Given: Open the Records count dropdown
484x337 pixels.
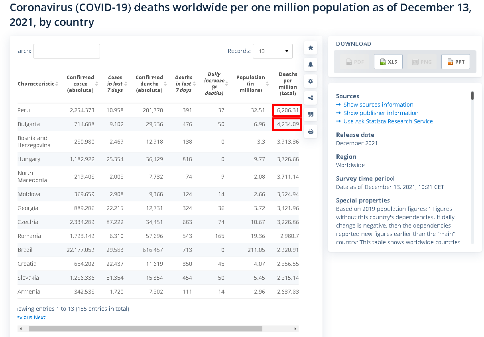Looking at the screenshot, I should click(273, 51).
